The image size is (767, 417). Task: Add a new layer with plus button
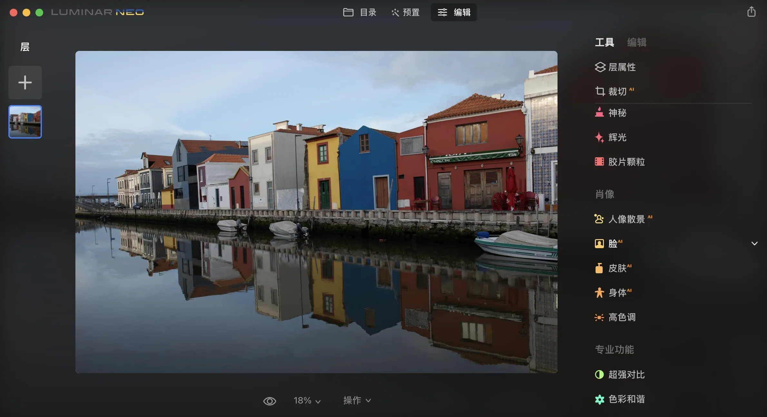[25, 82]
